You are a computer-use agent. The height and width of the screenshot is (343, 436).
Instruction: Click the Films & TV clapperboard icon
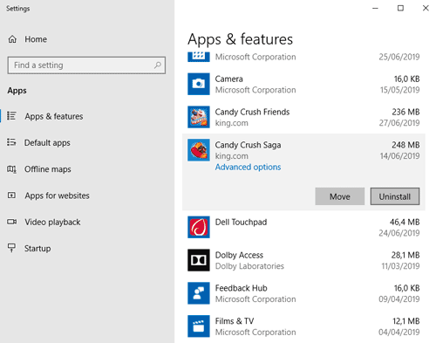(x=199, y=326)
